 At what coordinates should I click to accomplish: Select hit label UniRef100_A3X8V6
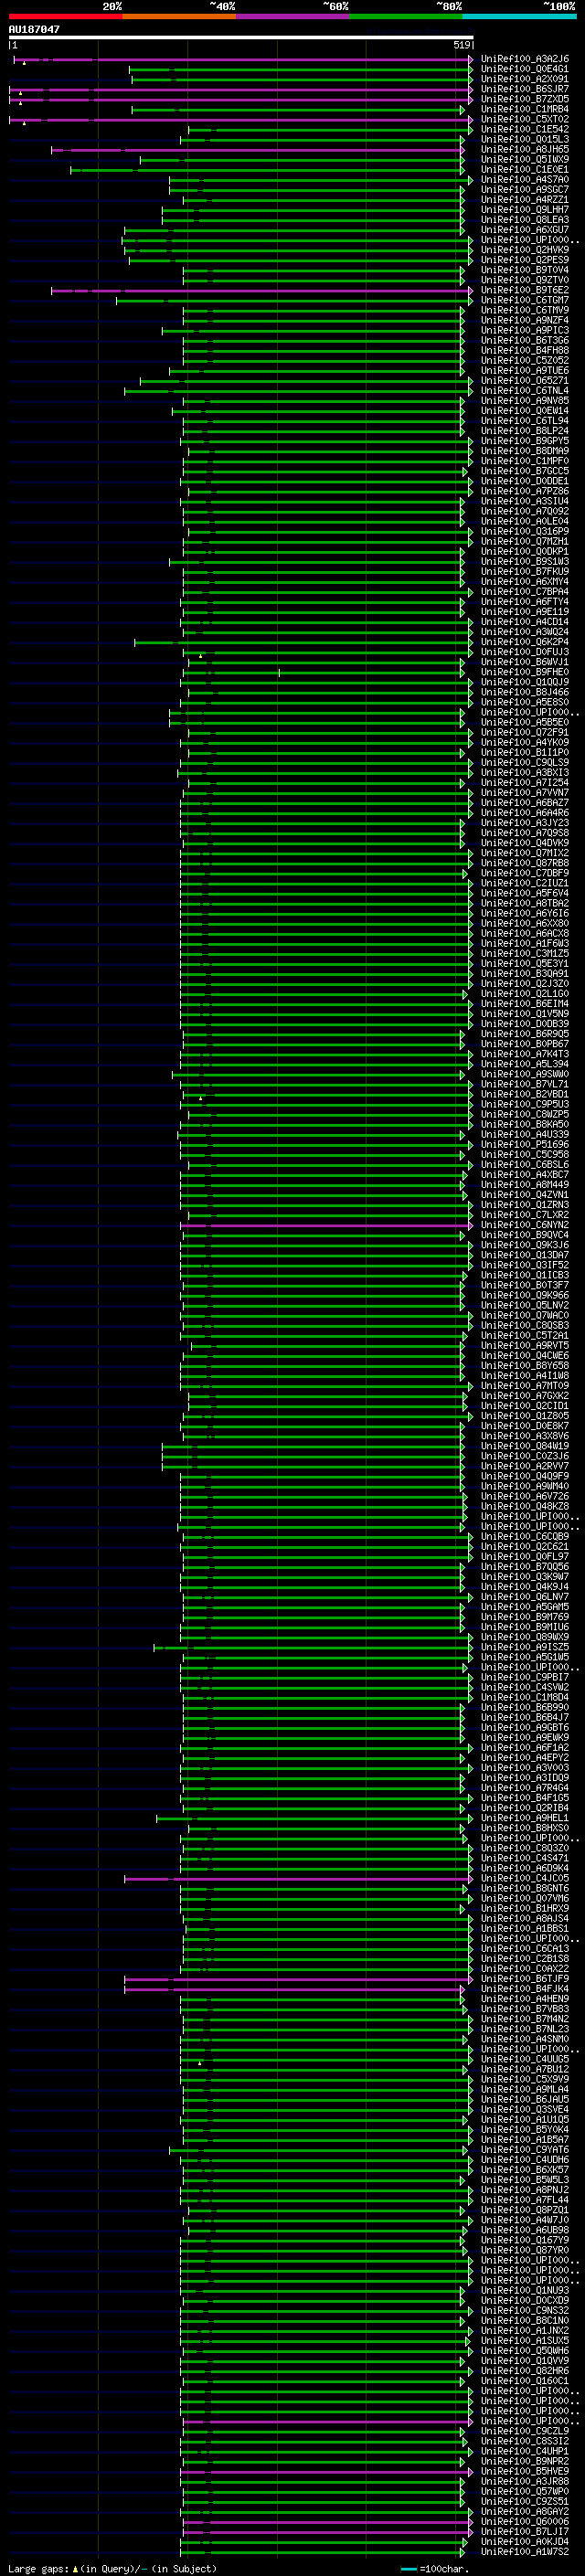[524, 1436]
